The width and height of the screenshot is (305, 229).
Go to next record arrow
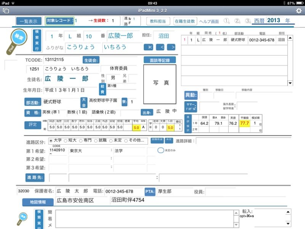coord(171,47)
